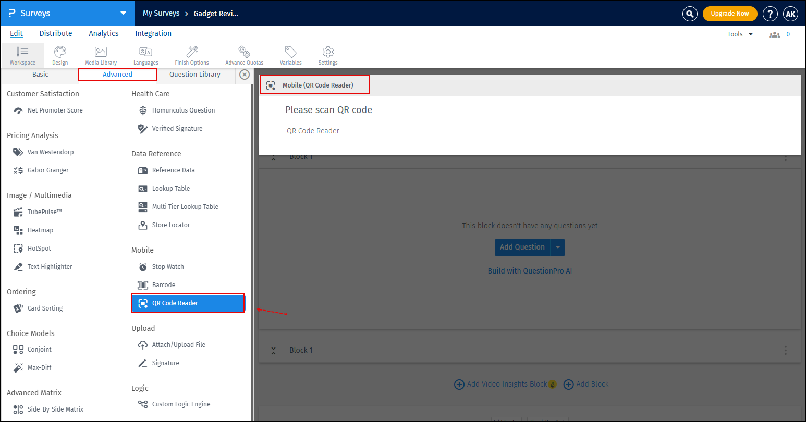
Task: Open Finish Options
Action: (x=191, y=55)
